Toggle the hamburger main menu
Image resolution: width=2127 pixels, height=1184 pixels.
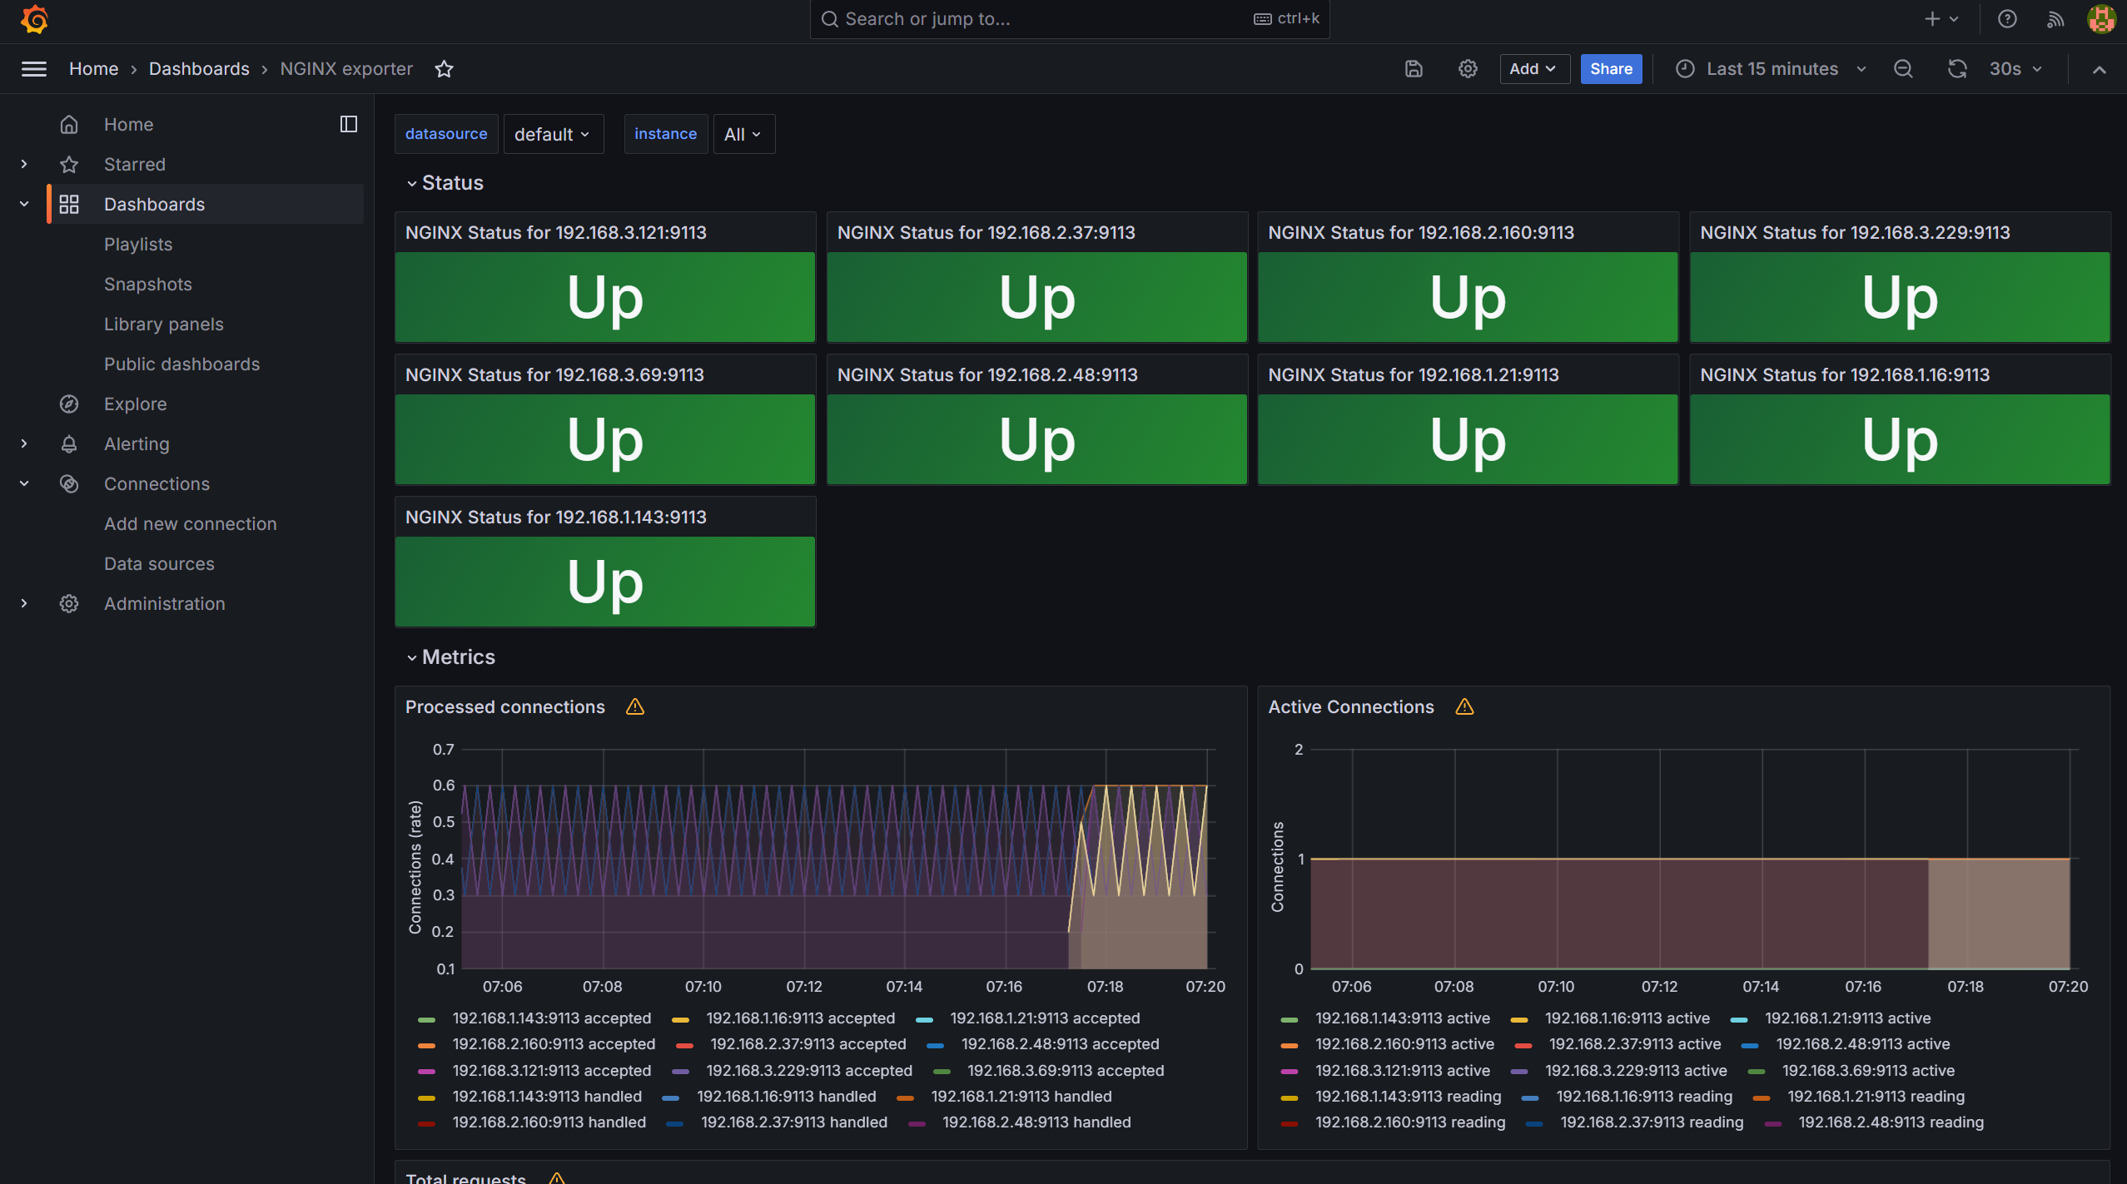click(x=34, y=69)
